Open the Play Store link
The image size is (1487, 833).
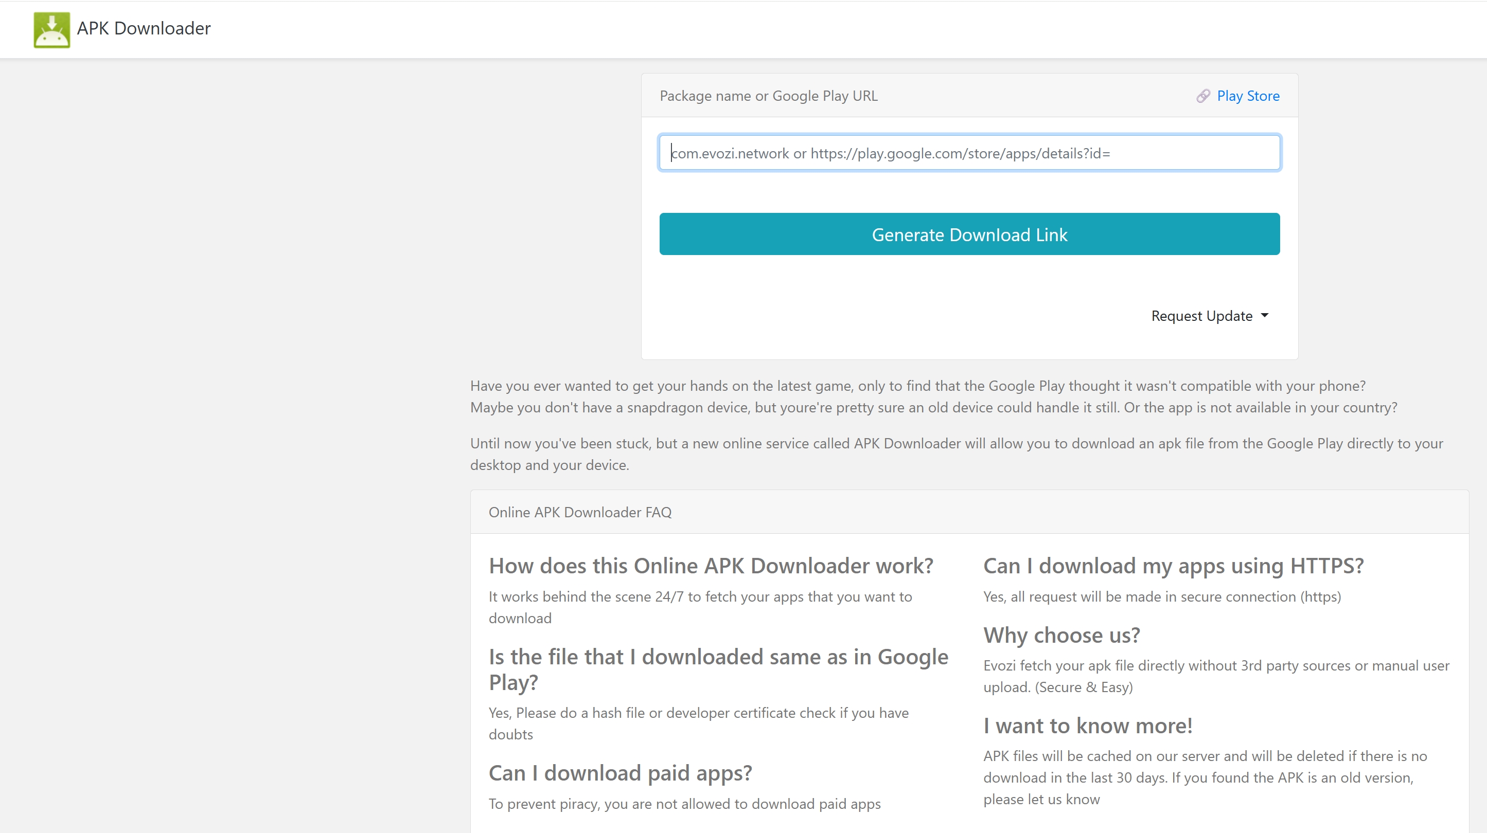coord(1248,96)
